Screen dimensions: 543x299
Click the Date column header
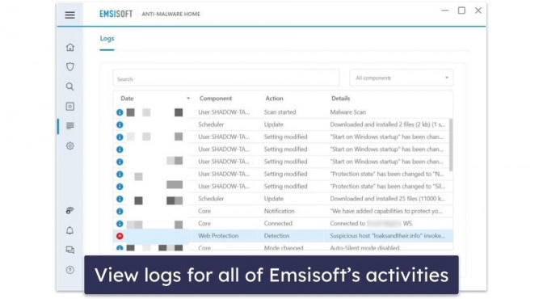tap(127, 99)
